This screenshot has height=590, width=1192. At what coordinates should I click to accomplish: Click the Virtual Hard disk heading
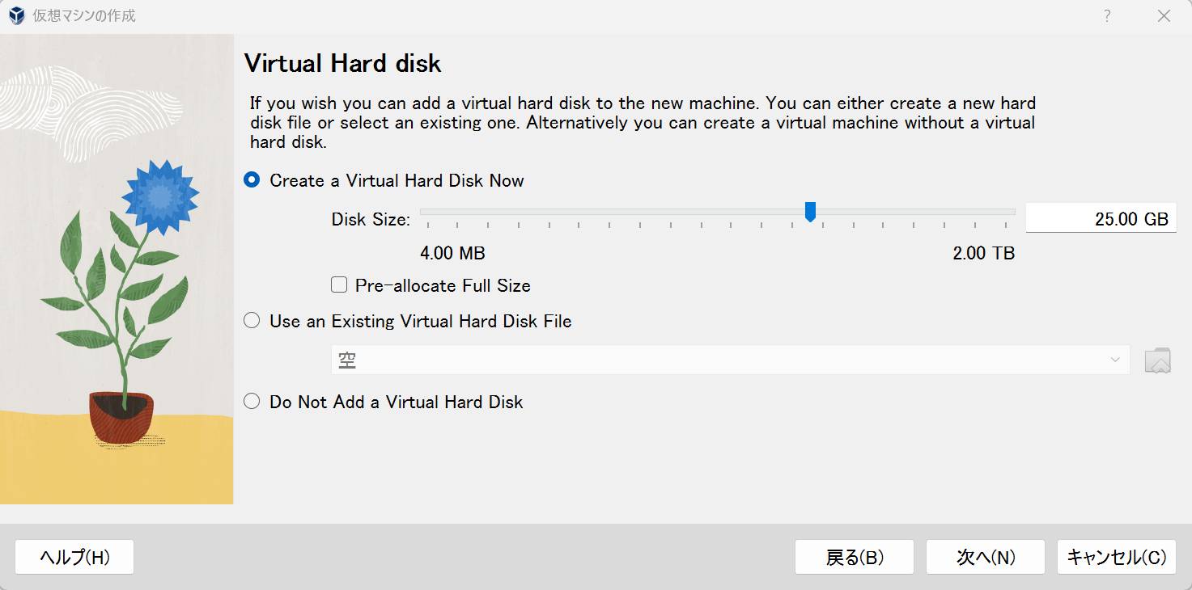pos(342,63)
